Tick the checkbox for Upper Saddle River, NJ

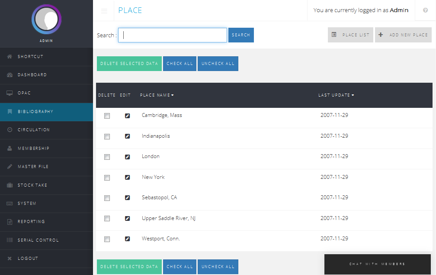tap(107, 219)
